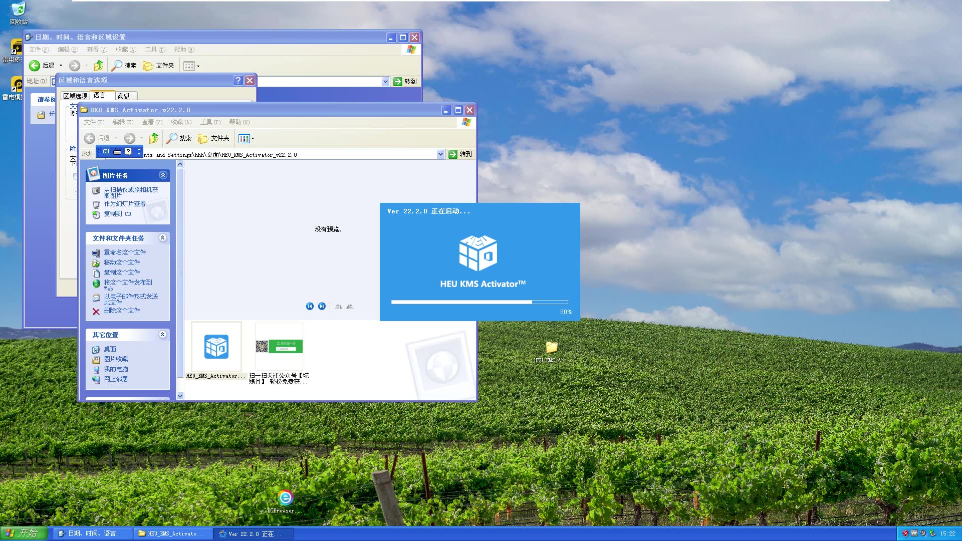Click Search in HEU_KMS_Activator window toolbar

point(179,138)
